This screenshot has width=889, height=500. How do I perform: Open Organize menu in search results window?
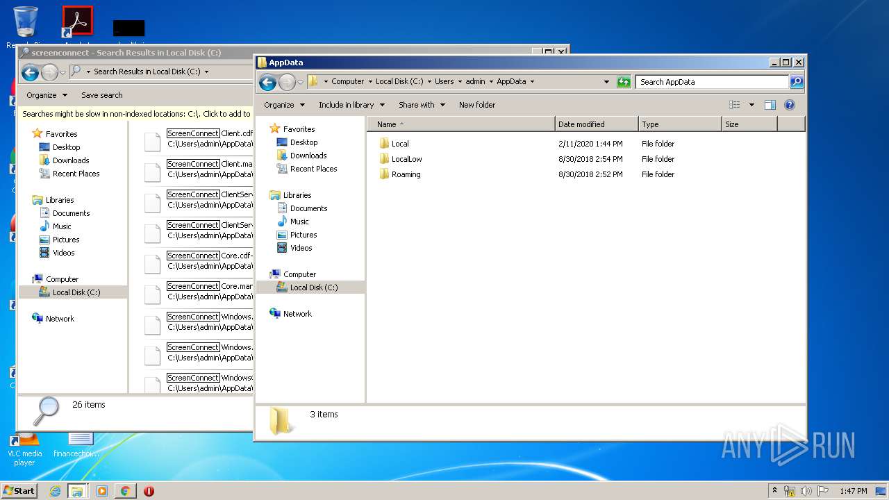tap(47, 95)
